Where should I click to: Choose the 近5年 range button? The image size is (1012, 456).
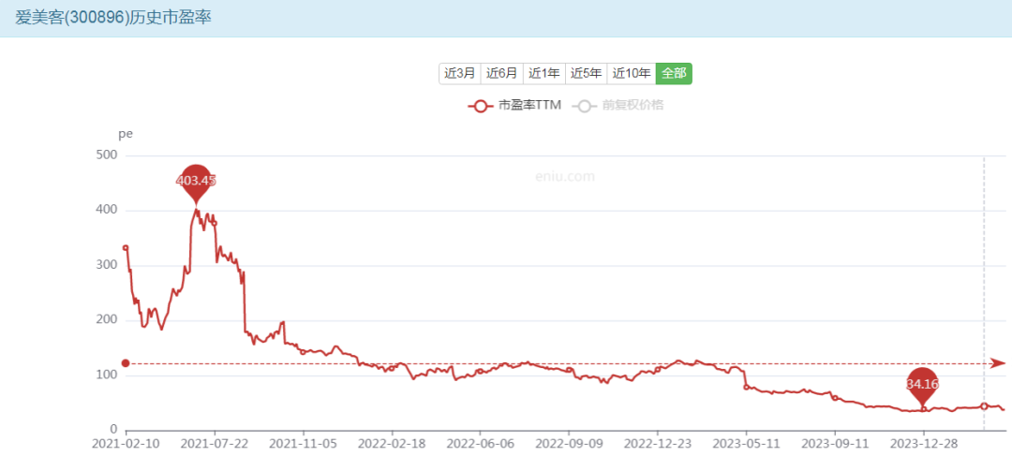tap(586, 73)
